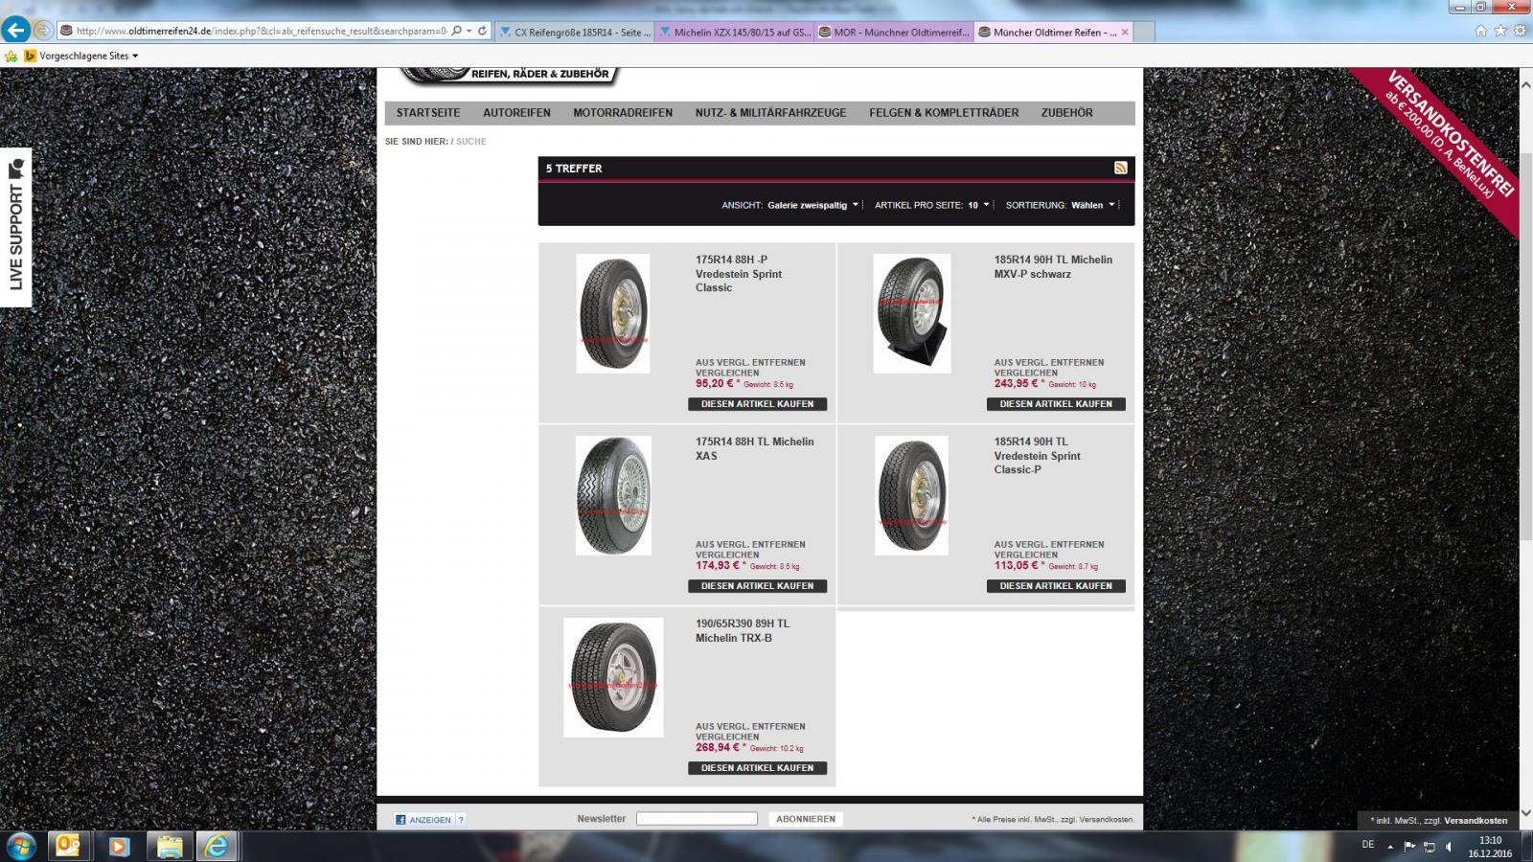Launch Outlook from the taskbar

pos(68,847)
